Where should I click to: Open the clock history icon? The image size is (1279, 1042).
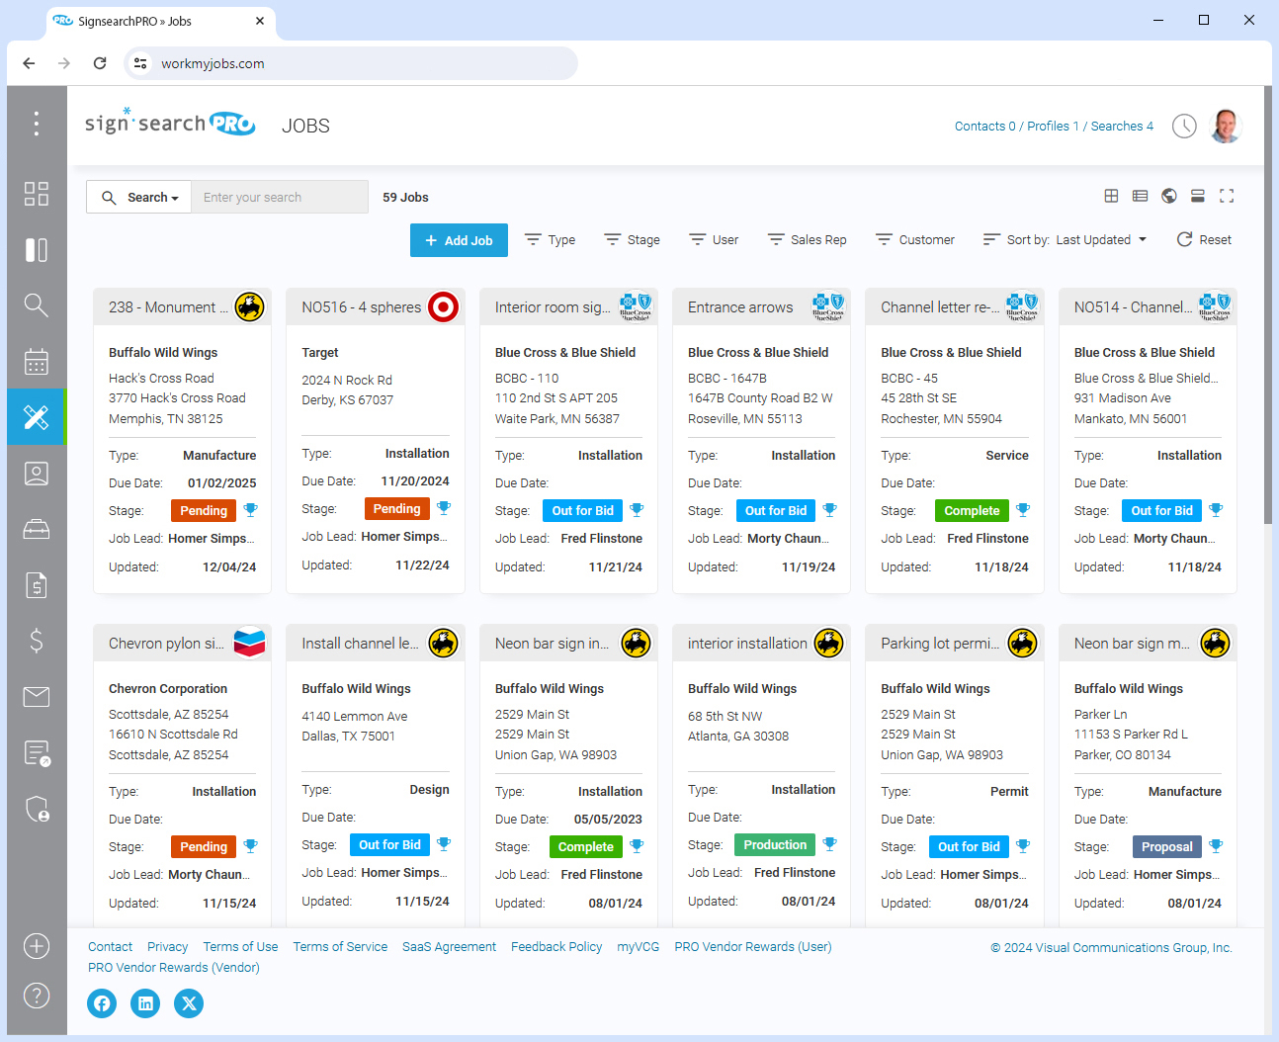[1184, 126]
